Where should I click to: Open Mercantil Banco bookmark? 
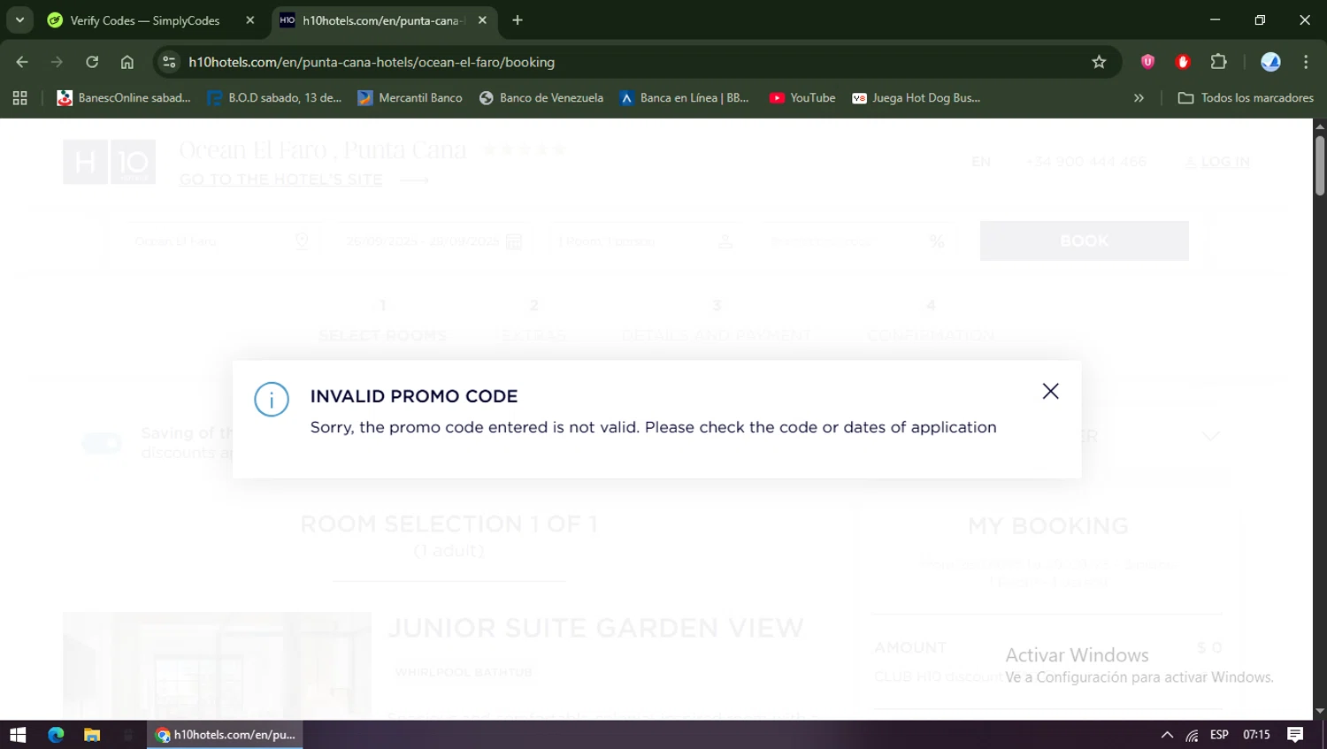point(410,98)
